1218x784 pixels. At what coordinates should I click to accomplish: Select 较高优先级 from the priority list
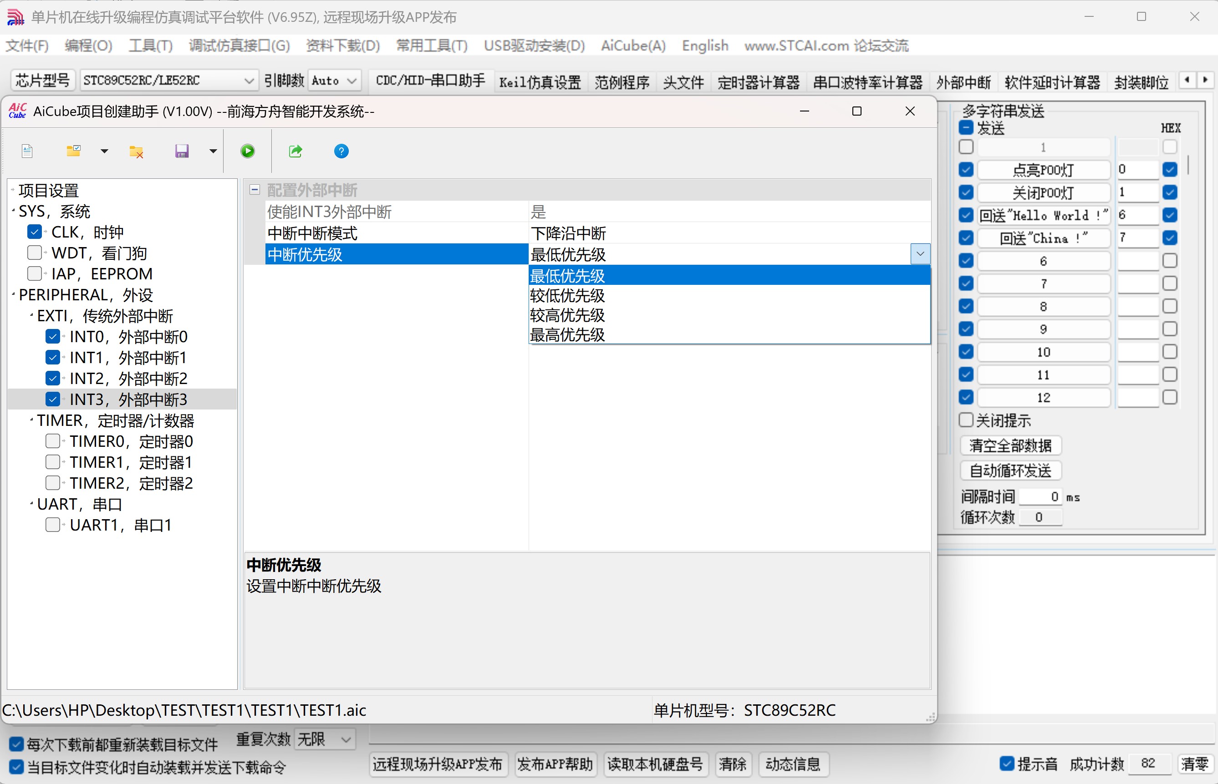[729, 315]
